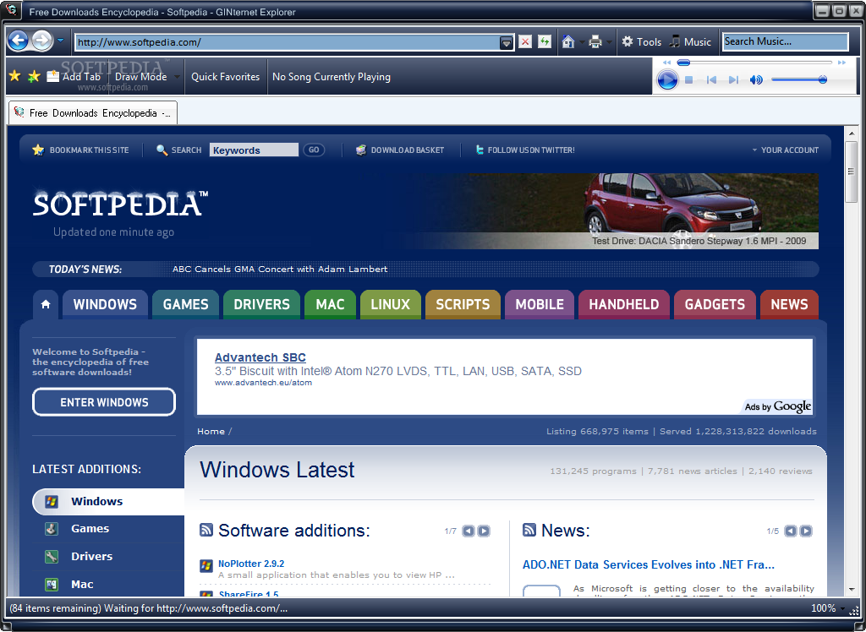Image resolution: width=866 pixels, height=632 pixels.
Task: Click the Keywords search input
Action: tap(254, 150)
